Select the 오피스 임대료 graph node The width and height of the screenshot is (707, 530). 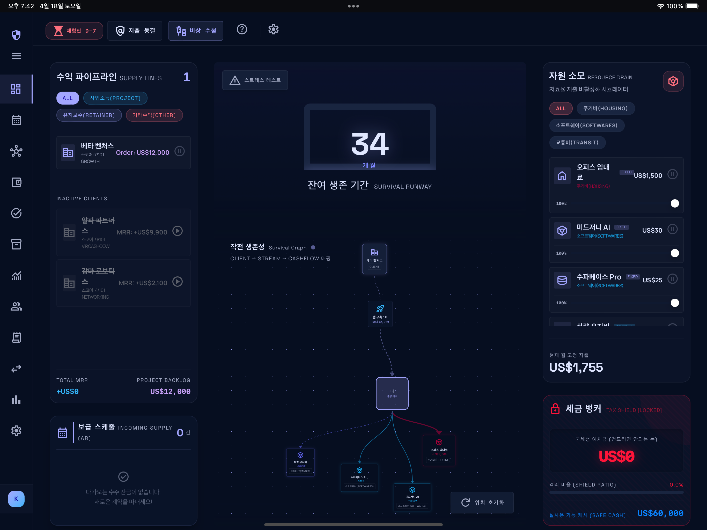439,450
